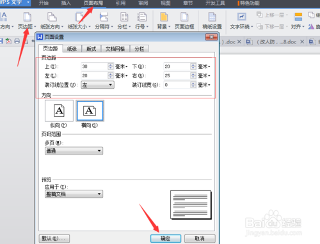Open the unit dropdown for 右 margin
The image size is (320, 244).
pos(204,76)
